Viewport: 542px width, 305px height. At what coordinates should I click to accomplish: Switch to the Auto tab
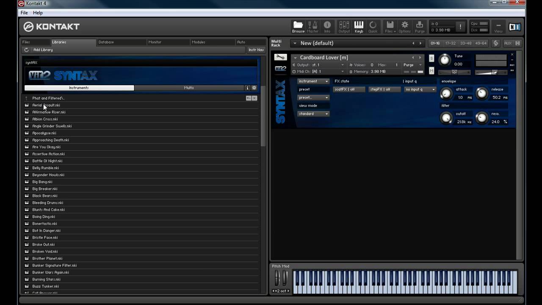pyautogui.click(x=250, y=42)
